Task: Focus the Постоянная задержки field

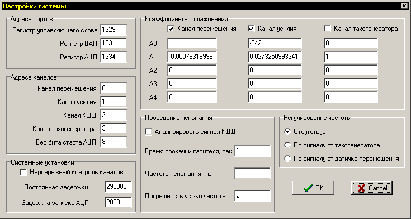Action: pos(118,187)
